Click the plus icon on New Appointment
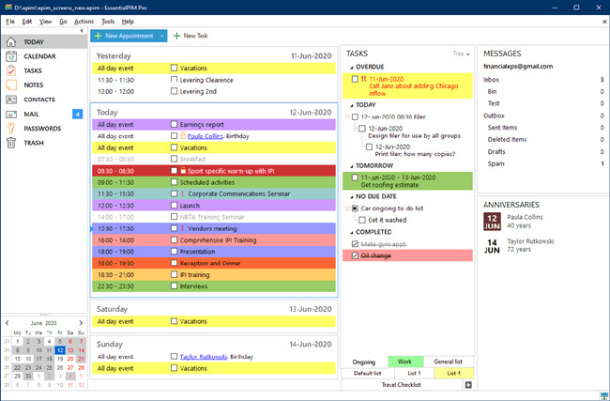This screenshot has width=610, height=401. 98,36
